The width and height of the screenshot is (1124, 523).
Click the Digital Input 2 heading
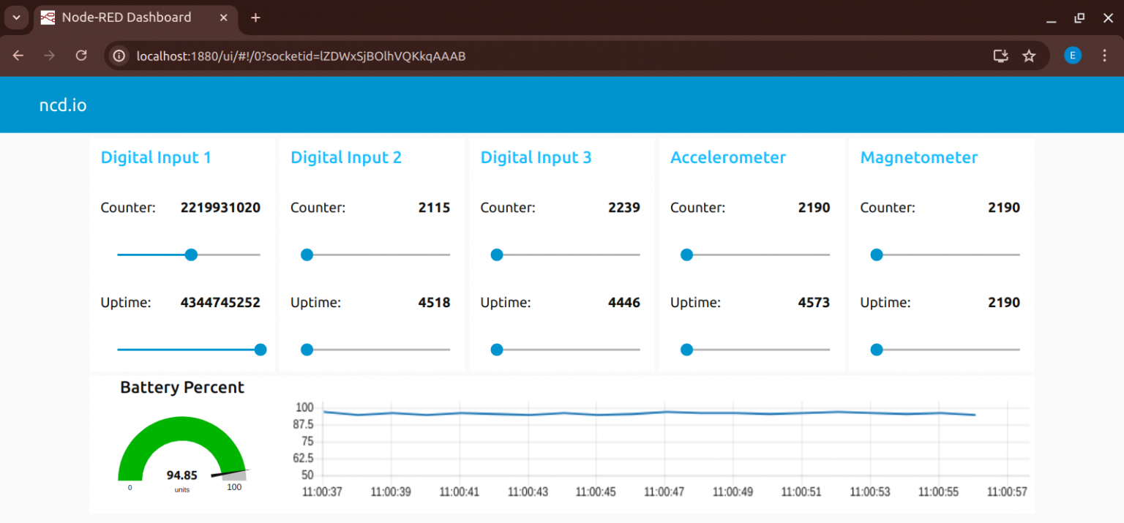(x=346, y=157)
